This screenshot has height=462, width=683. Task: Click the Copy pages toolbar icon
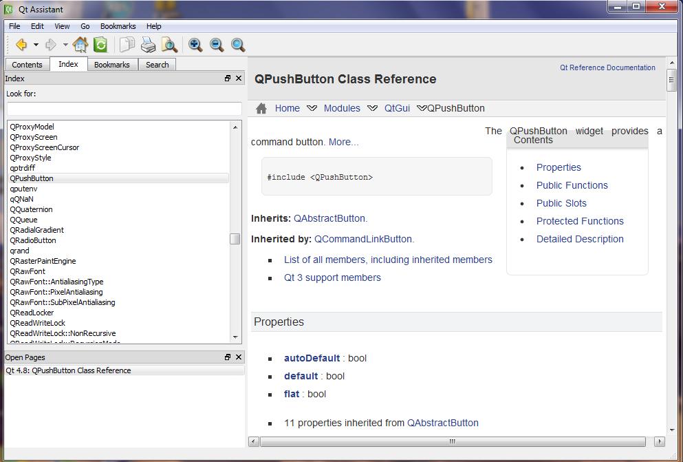[x=127, y=45]
